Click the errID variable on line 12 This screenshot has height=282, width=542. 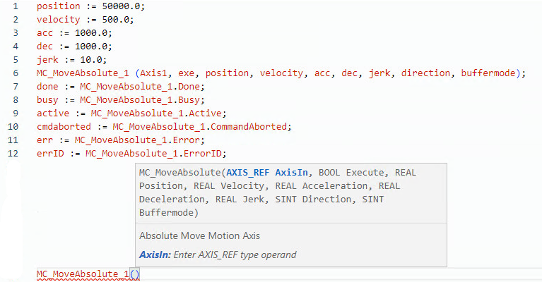[49, 154]
